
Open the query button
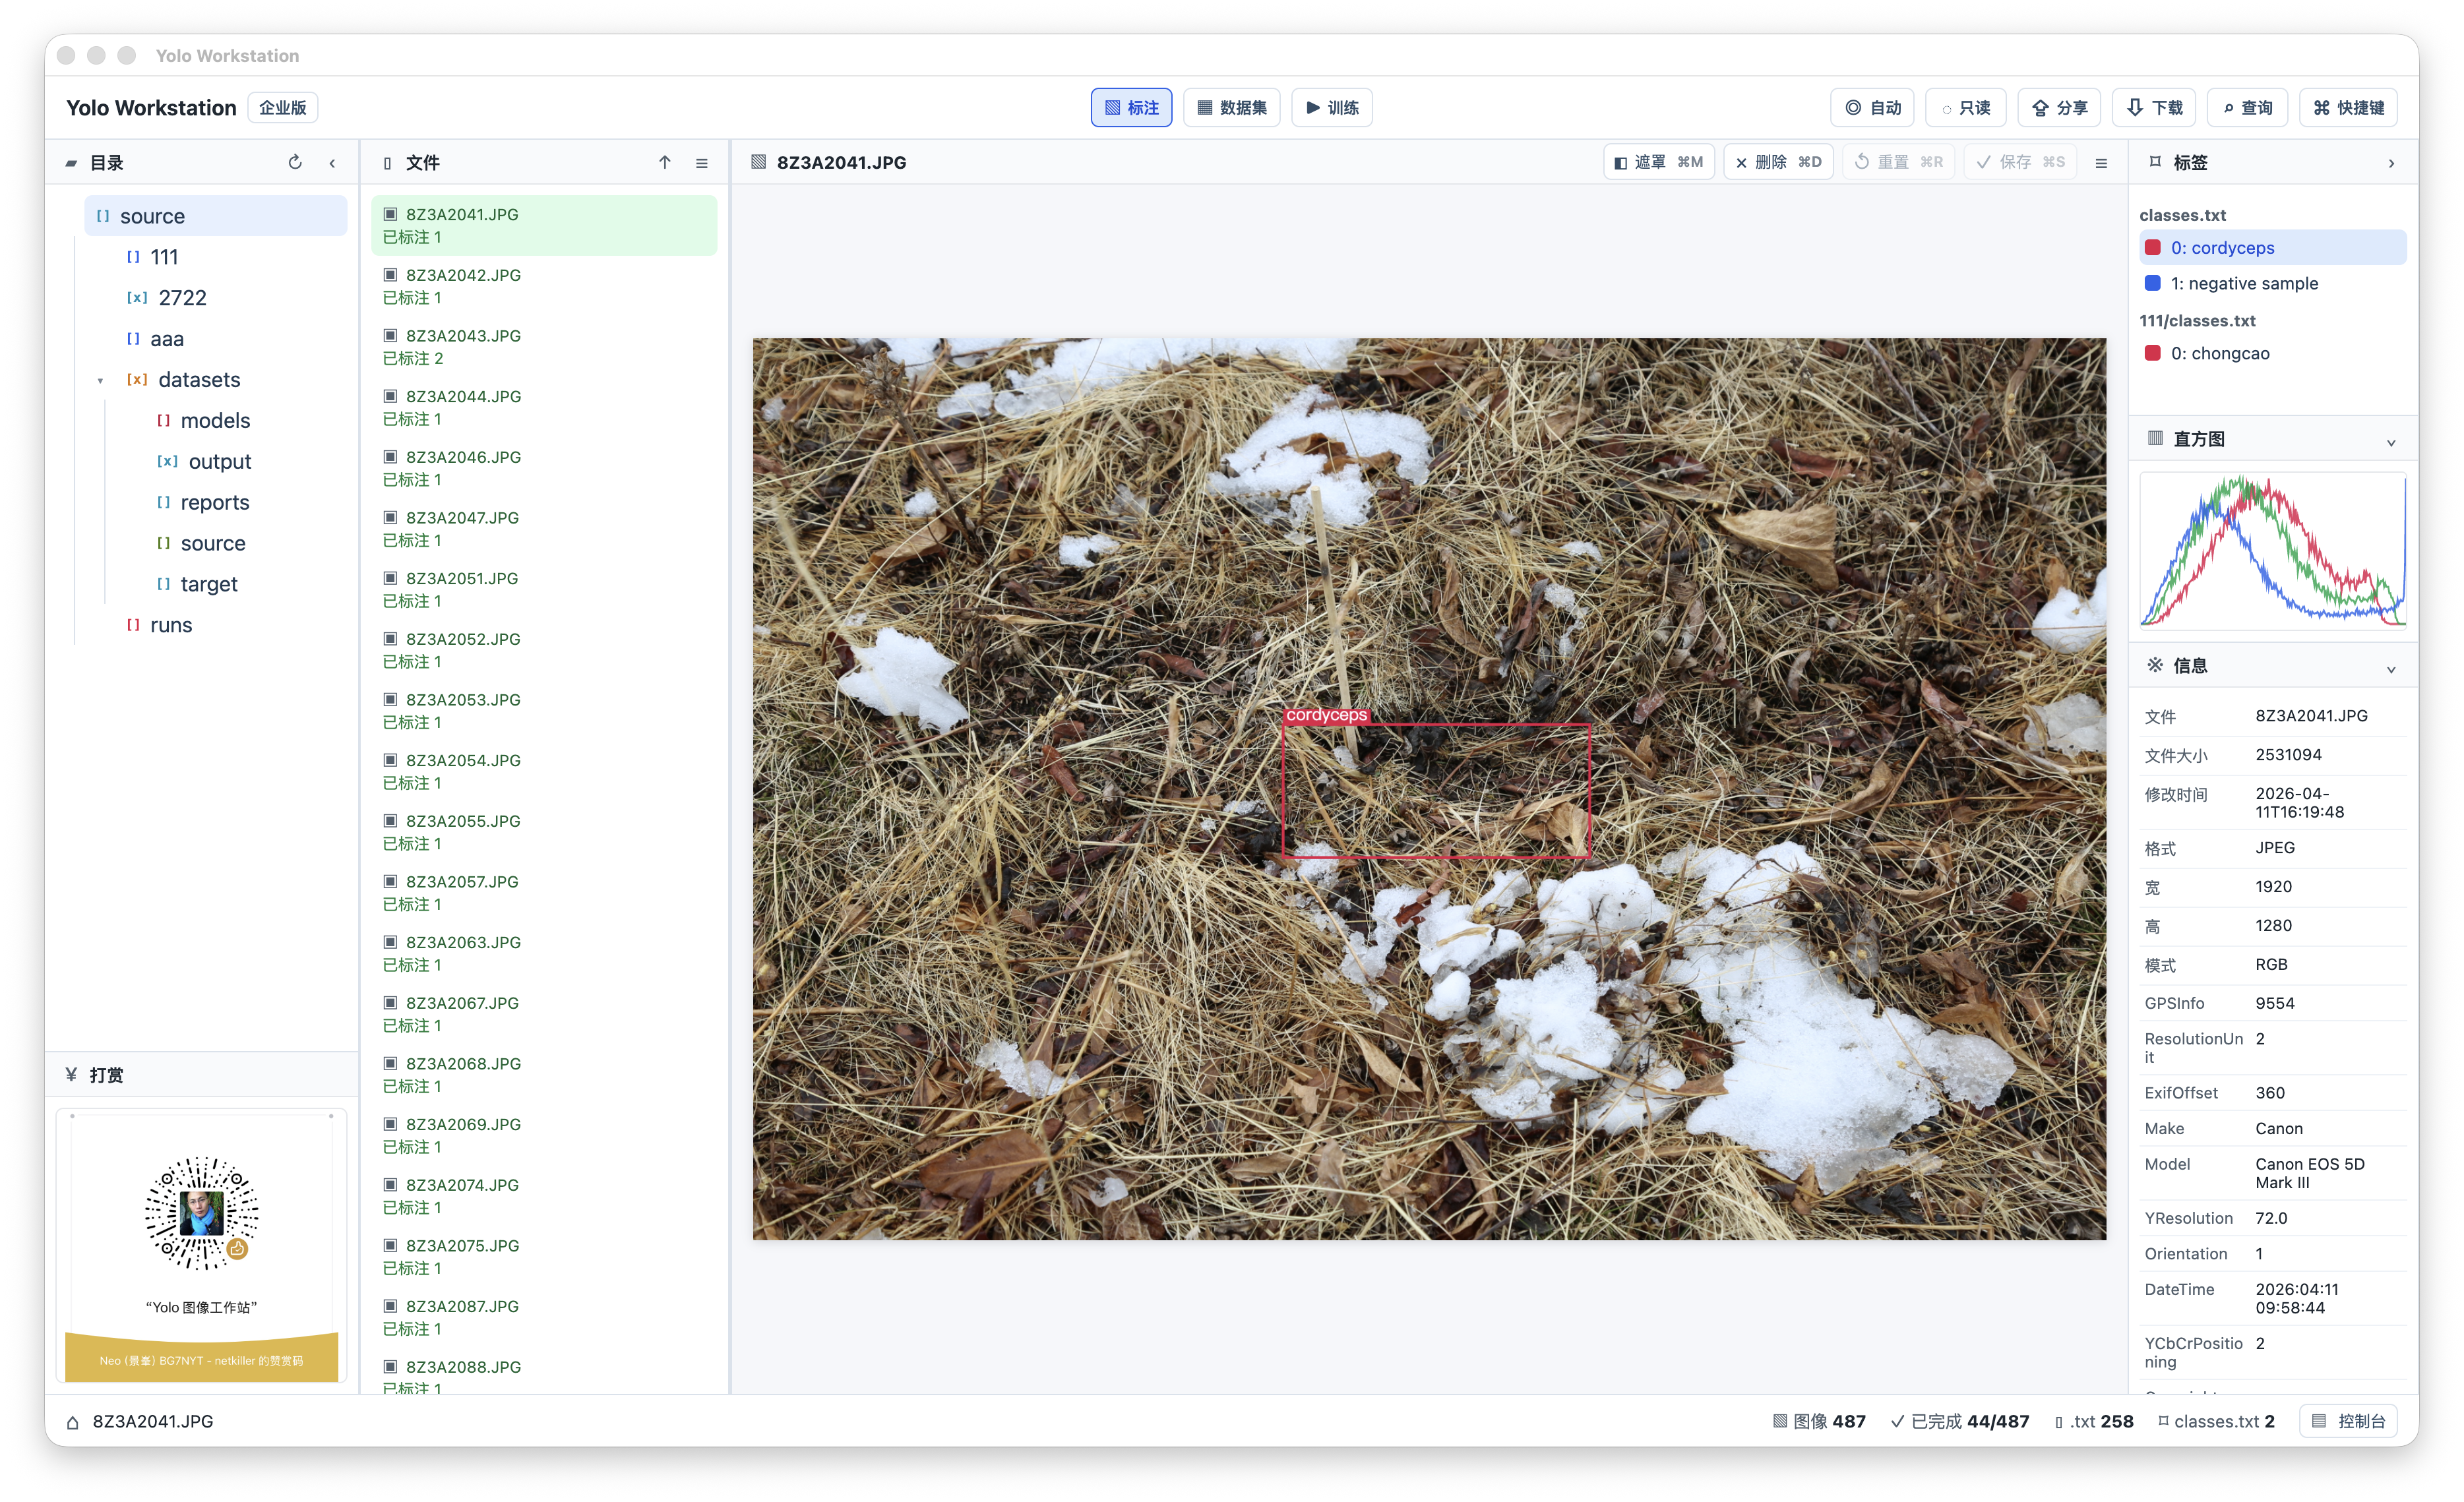[x=2246, y=108]
